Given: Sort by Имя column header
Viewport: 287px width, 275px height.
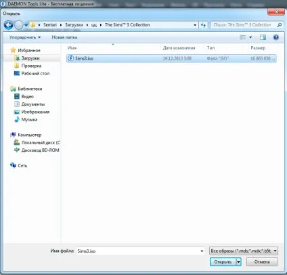Looking at the screenshot, I should click(x=72, y=48).
